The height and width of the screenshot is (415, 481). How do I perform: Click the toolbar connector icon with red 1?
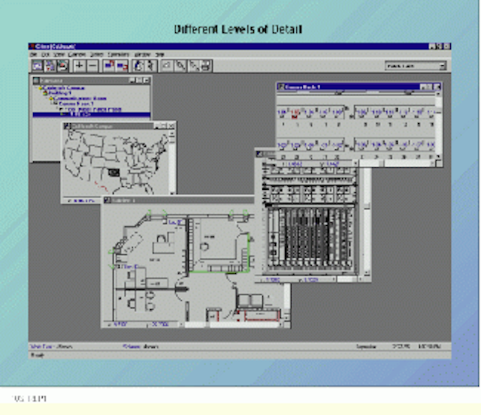click(x=108, y=66)
